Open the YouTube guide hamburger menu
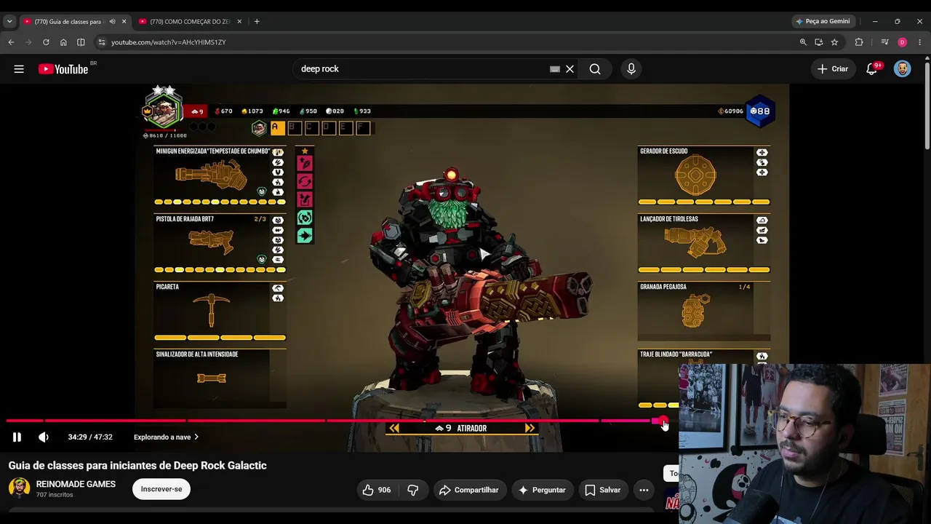The width and height of the screenshot is (931, 524). pos(19,69)
